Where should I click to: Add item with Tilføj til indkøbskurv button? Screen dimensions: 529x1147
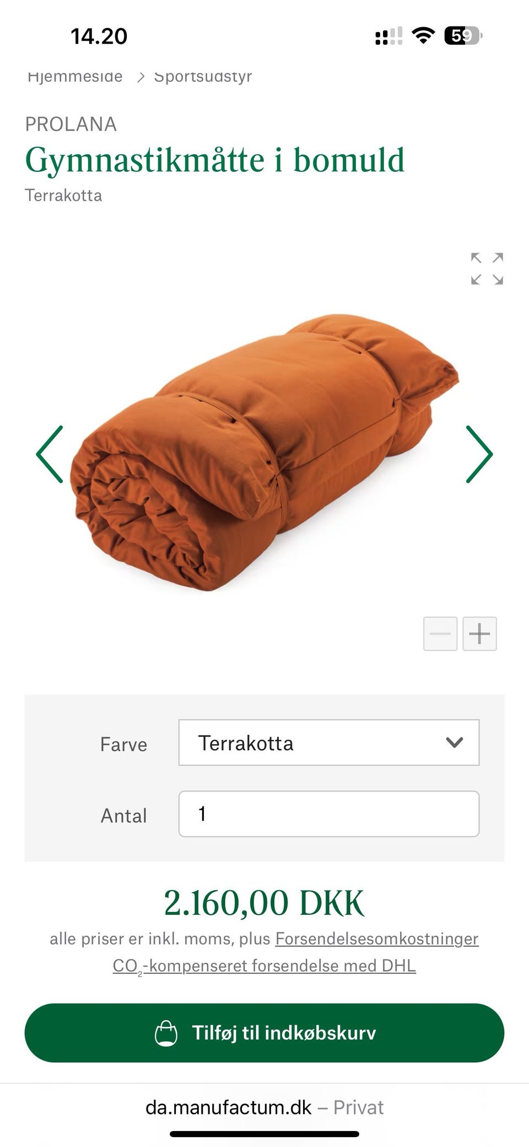(264, 1033)
